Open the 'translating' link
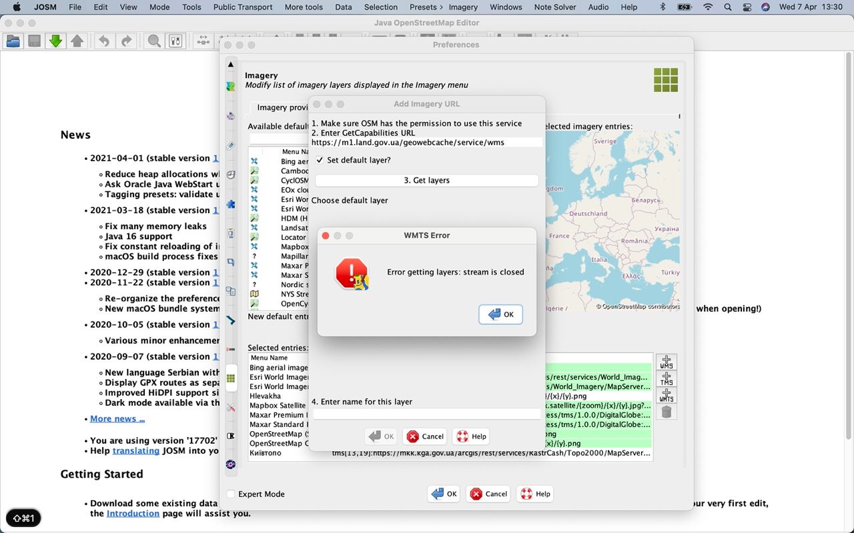 136,450
